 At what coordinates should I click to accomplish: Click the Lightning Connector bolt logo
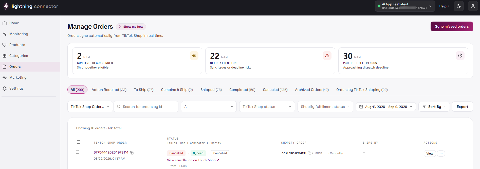tap(6, 6)
